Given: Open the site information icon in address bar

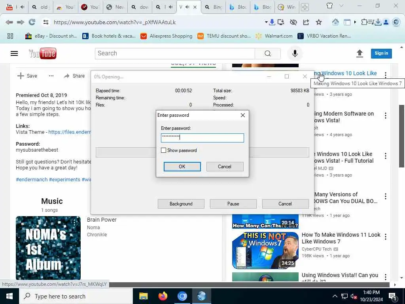Looking at the screenshot, I should coord(46,22).
